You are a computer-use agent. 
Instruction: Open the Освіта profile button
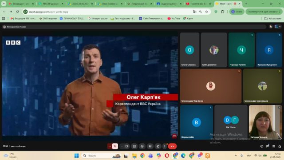237,12
